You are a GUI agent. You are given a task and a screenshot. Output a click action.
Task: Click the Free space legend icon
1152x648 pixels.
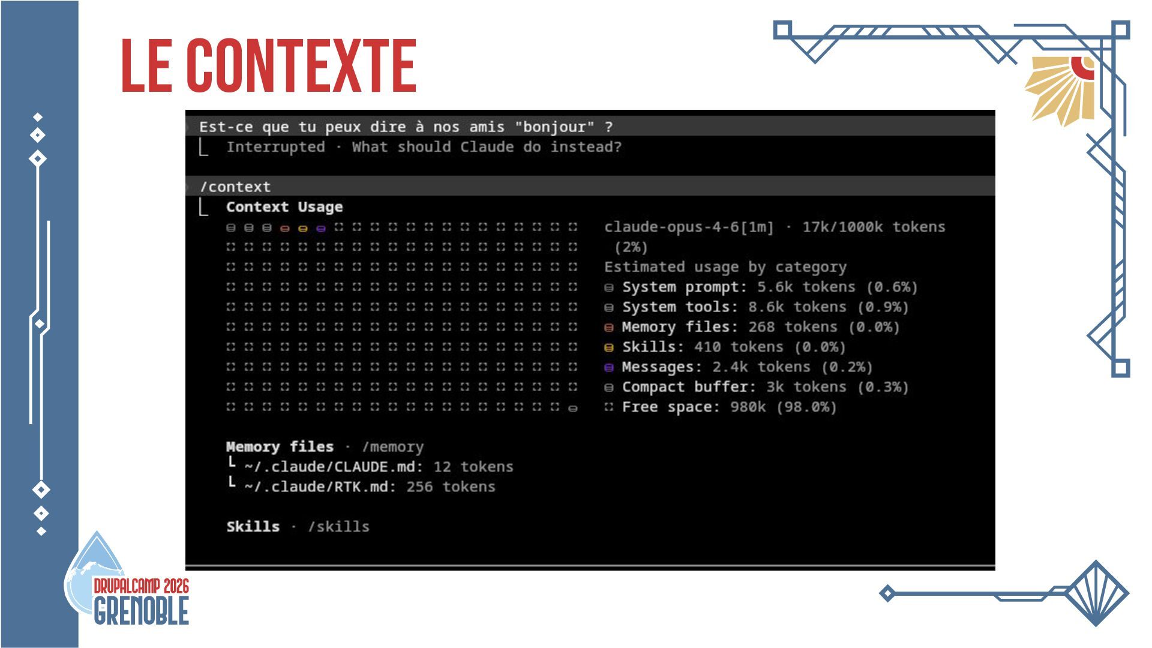(x=608, y=407)
